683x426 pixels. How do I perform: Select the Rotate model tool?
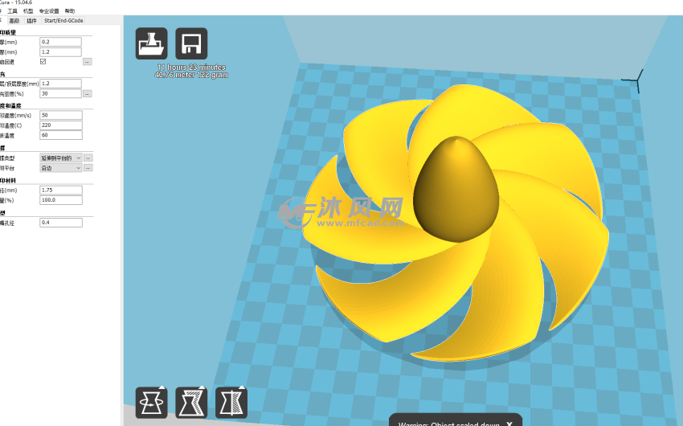point(151,402)
